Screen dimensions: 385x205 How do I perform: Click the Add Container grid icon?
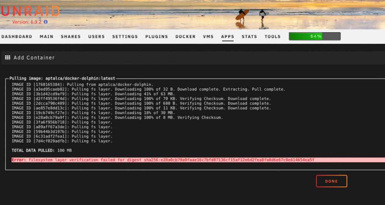(x=8, y=58)
